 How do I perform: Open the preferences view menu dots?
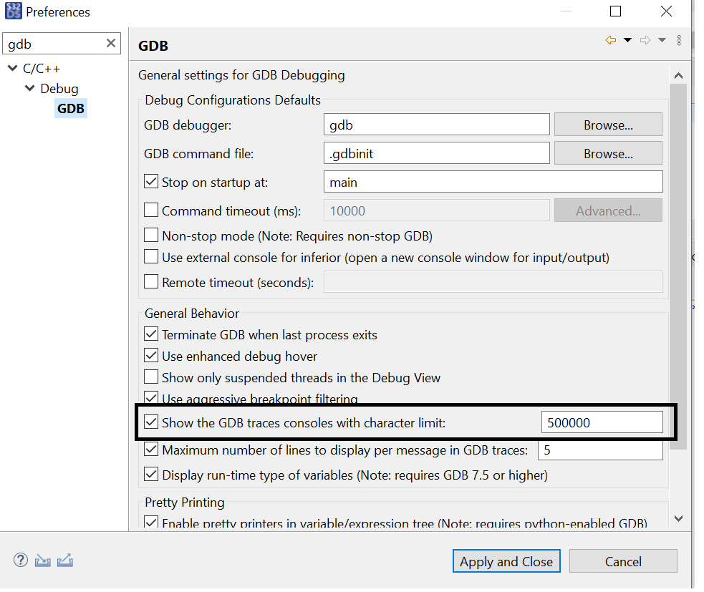[679, 40]
